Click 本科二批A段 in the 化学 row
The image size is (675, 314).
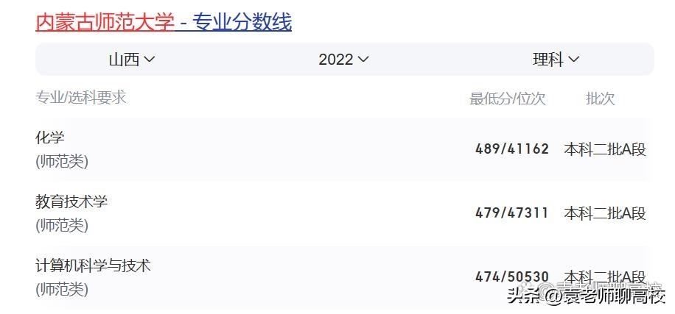tap(605, 149)
